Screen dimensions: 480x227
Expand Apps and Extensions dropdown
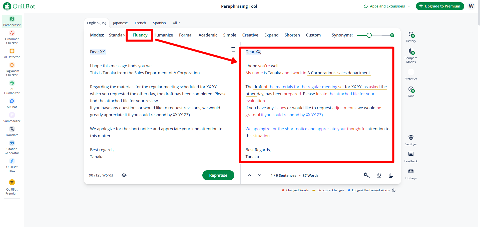tap(387, 6)
